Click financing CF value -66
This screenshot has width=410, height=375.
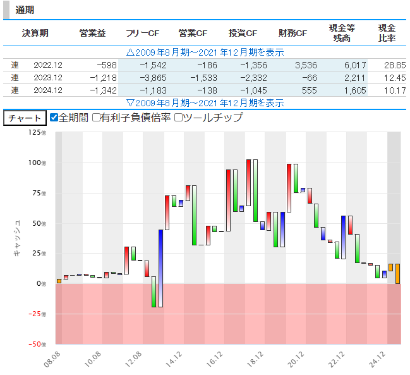point(310,78)
